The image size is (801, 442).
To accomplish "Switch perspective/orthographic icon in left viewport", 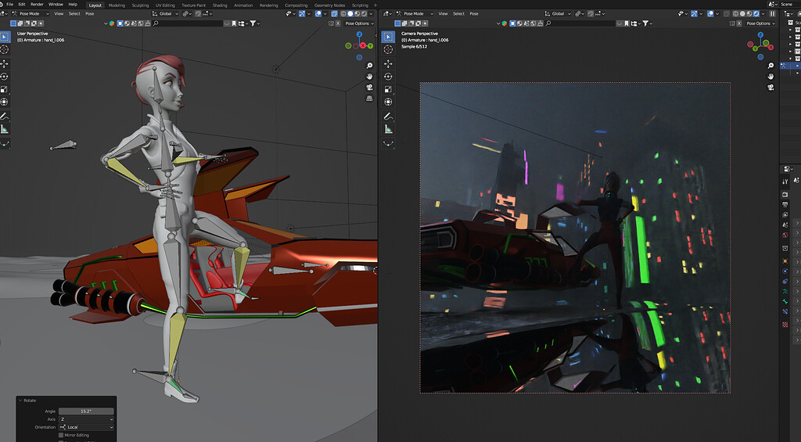I will click(x=369, y=98).
